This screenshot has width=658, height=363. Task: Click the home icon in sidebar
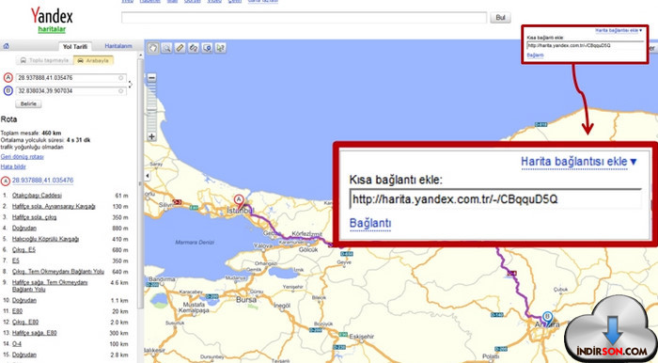[6, 46]
